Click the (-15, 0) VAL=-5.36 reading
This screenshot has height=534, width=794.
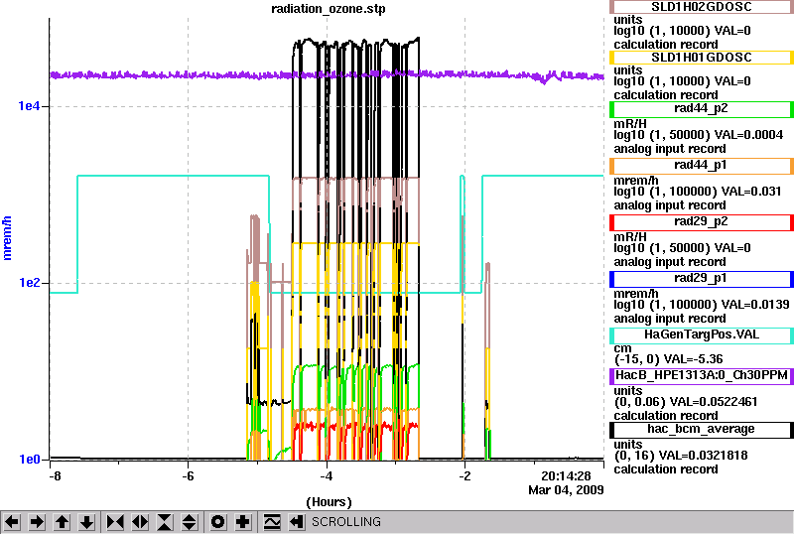tap(668, 359)
